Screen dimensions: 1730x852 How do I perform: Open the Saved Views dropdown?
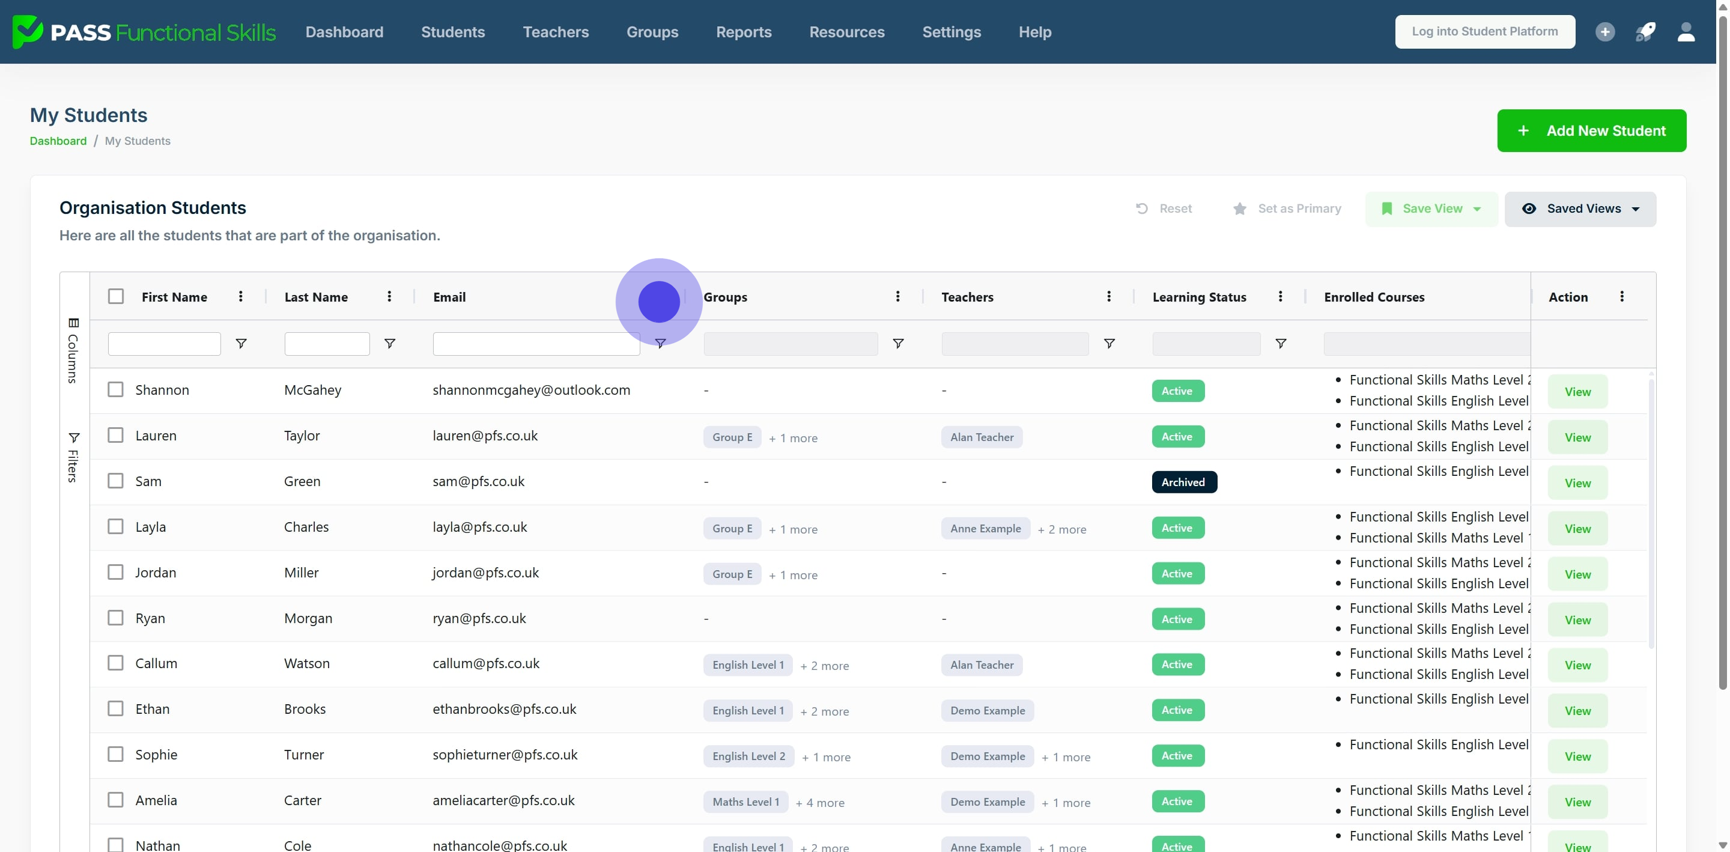pos(1580,209)
